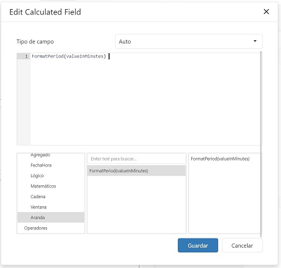Image resolution: width=281 pixels, height=268 pixels.
Task: Select the Aranda function category
Action: [x=51, y=218]
